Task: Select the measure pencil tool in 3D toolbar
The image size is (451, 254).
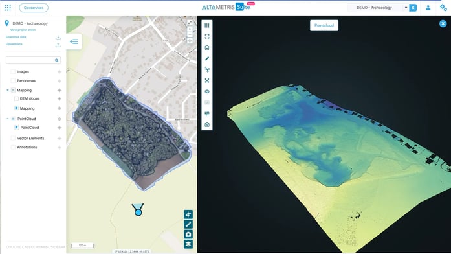Action: [207, 58]
